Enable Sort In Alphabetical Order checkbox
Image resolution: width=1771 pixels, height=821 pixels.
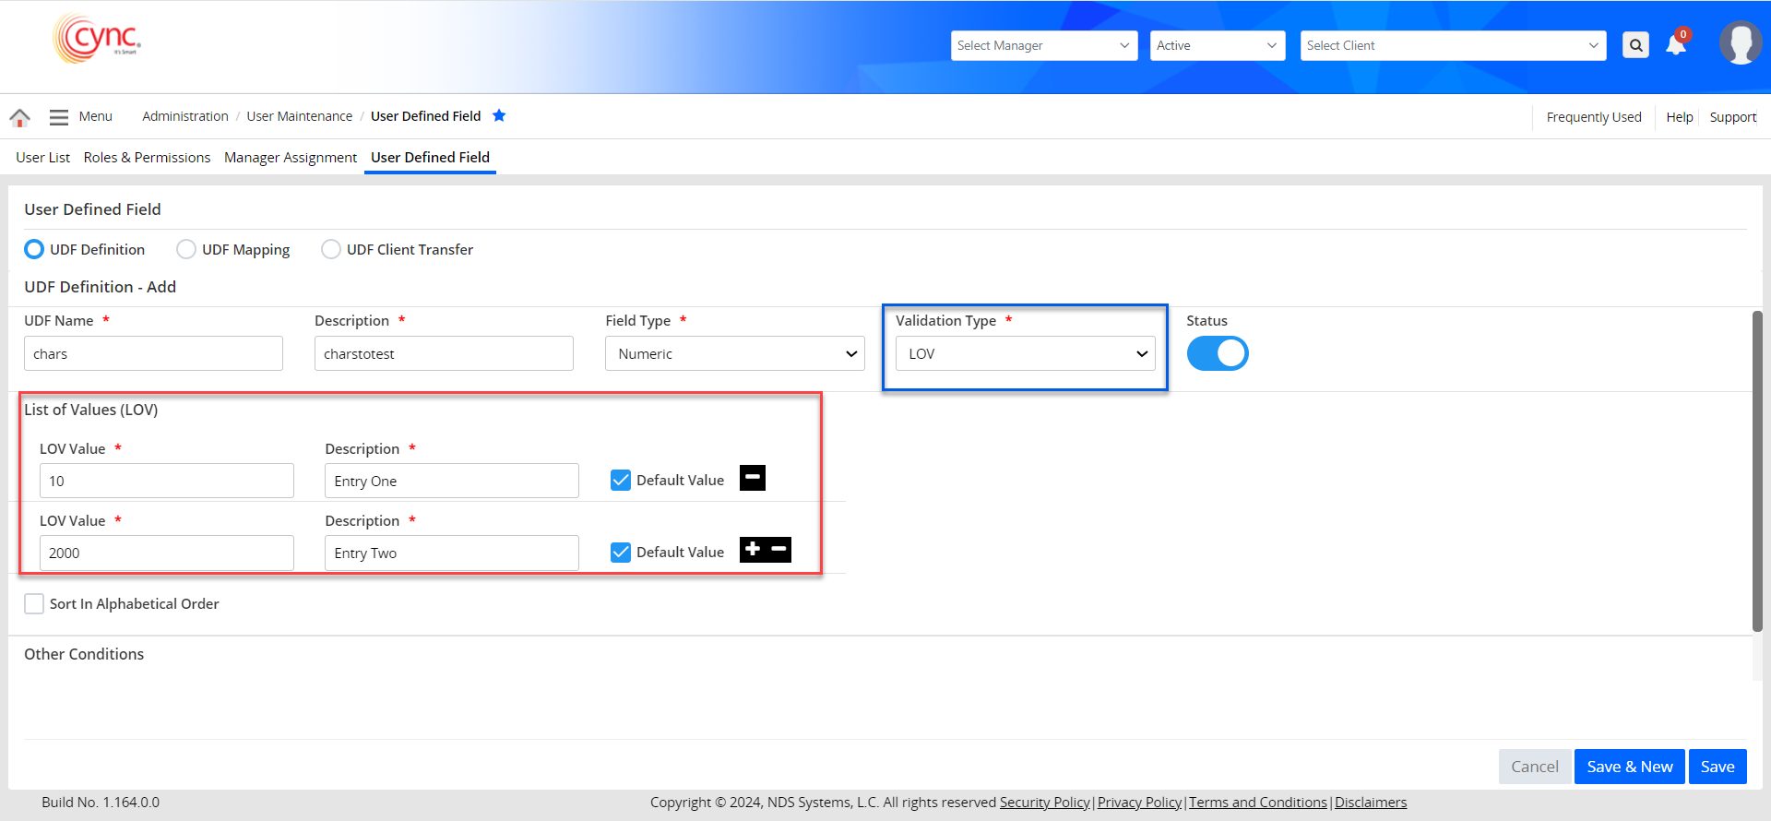pyautogui.click(x=34, y=604)
